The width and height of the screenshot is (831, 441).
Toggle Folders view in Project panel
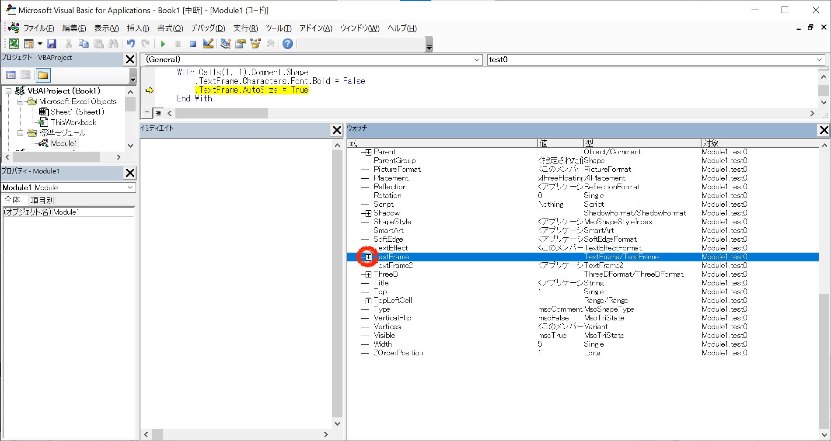[x=43, y=75]
